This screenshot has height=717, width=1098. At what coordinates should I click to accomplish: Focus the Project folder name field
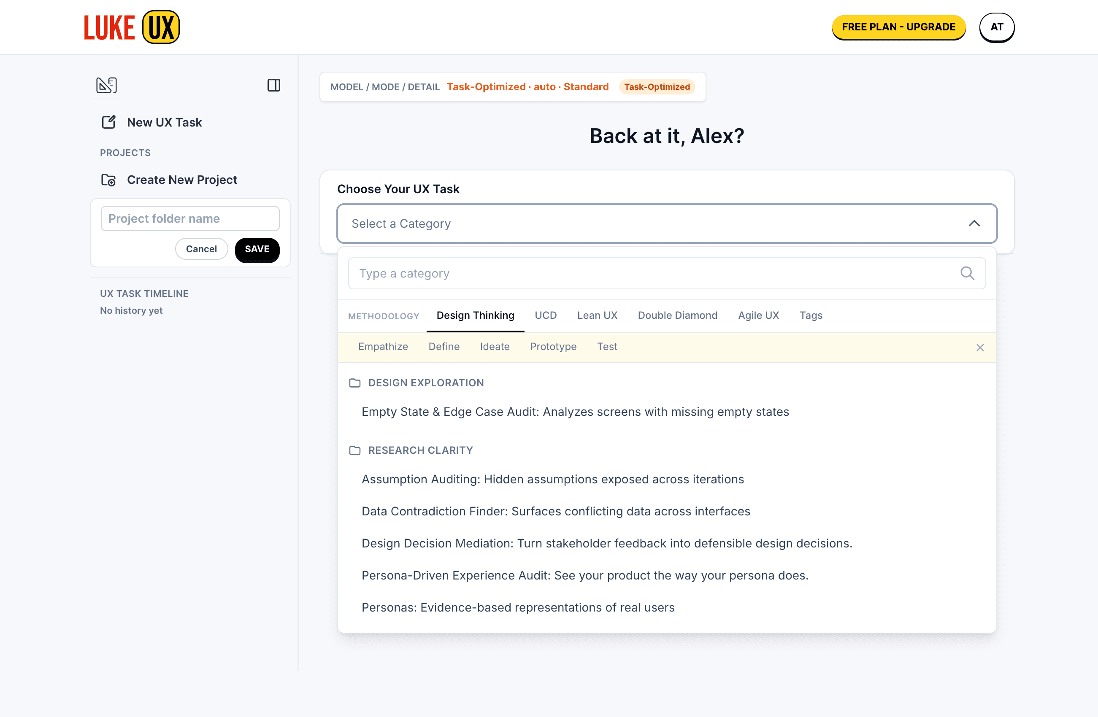(x=190, y=218)
